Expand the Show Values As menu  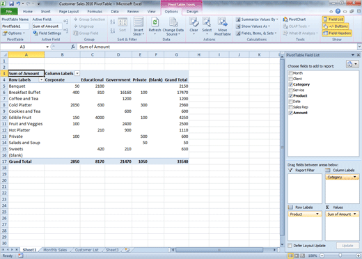pyautogui.click(x=253, y=26)
